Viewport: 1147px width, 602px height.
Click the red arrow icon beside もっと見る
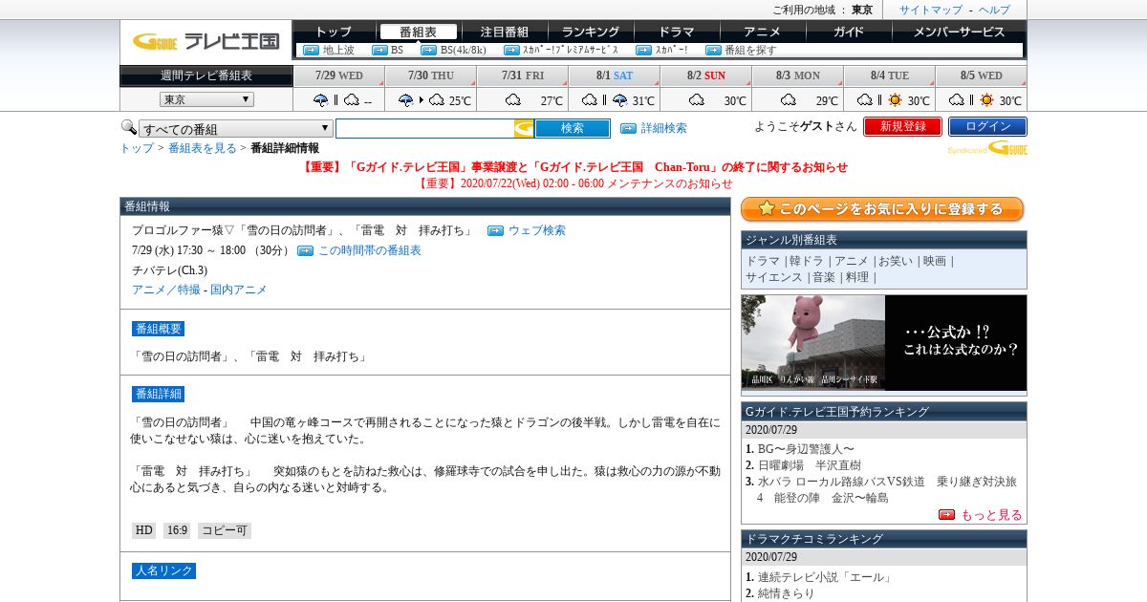pyautogui.click(x=947, y=514)
